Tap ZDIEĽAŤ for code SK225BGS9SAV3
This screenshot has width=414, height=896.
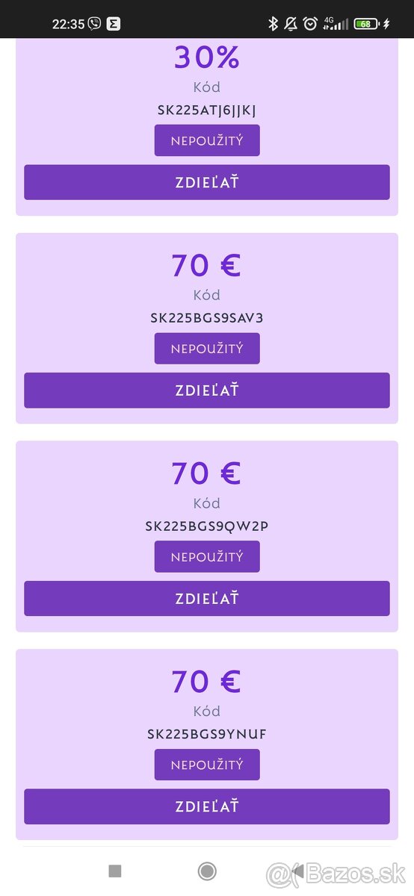(x=207, y=391)
